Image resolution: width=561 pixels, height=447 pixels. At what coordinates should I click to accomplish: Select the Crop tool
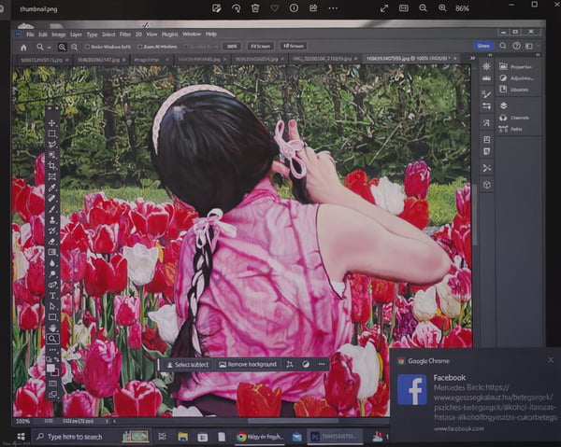(x=52, y=166)
